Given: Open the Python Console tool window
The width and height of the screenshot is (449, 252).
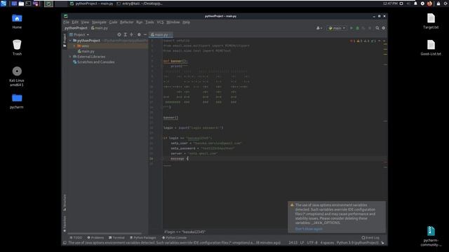Looking at the screenshot, I should click(x=175, y=238).
